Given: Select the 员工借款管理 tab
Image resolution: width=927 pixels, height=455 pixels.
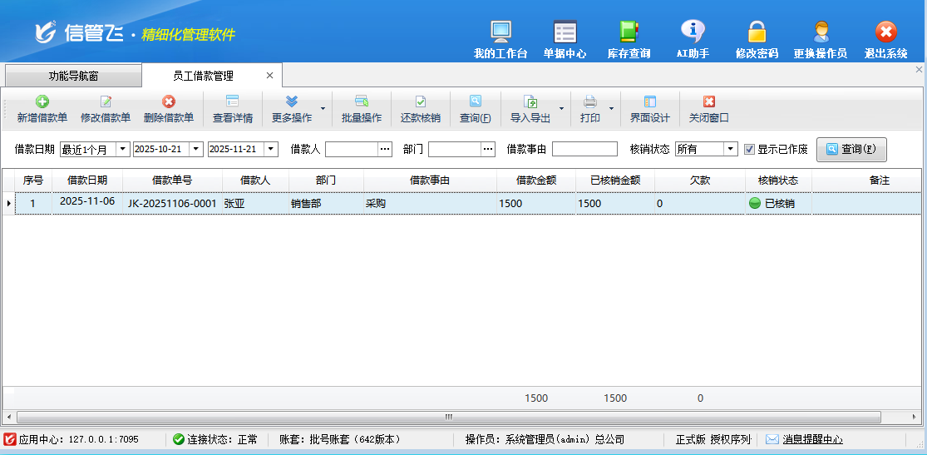Looking at the screenshot, I should [x=203, y=76].
